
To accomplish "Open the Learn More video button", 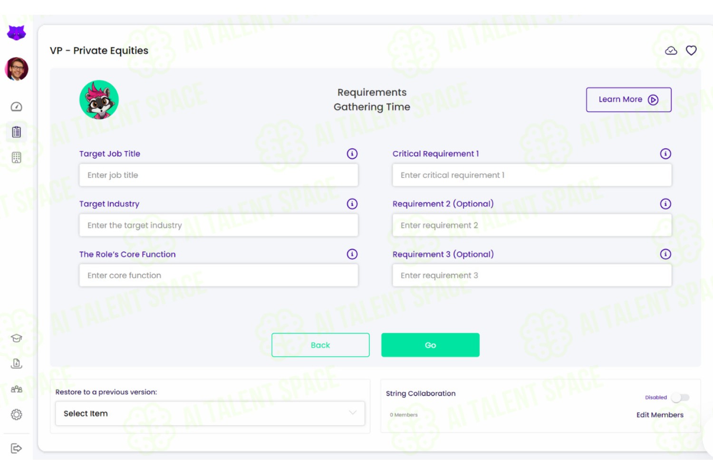I will (x=628, y=100).
